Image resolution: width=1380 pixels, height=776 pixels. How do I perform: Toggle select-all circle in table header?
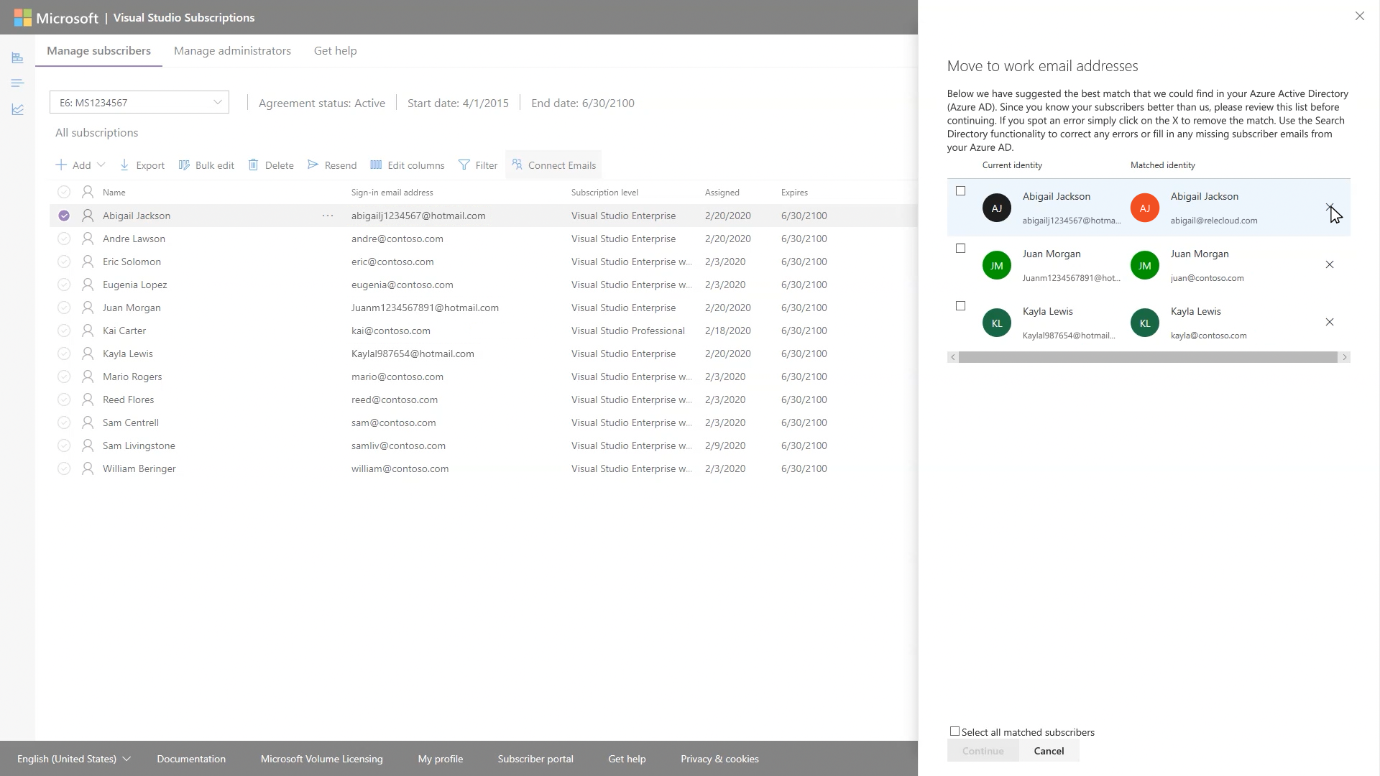point(64,192)
